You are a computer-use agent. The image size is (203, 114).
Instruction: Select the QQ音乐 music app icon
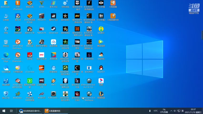coord(101,30)
